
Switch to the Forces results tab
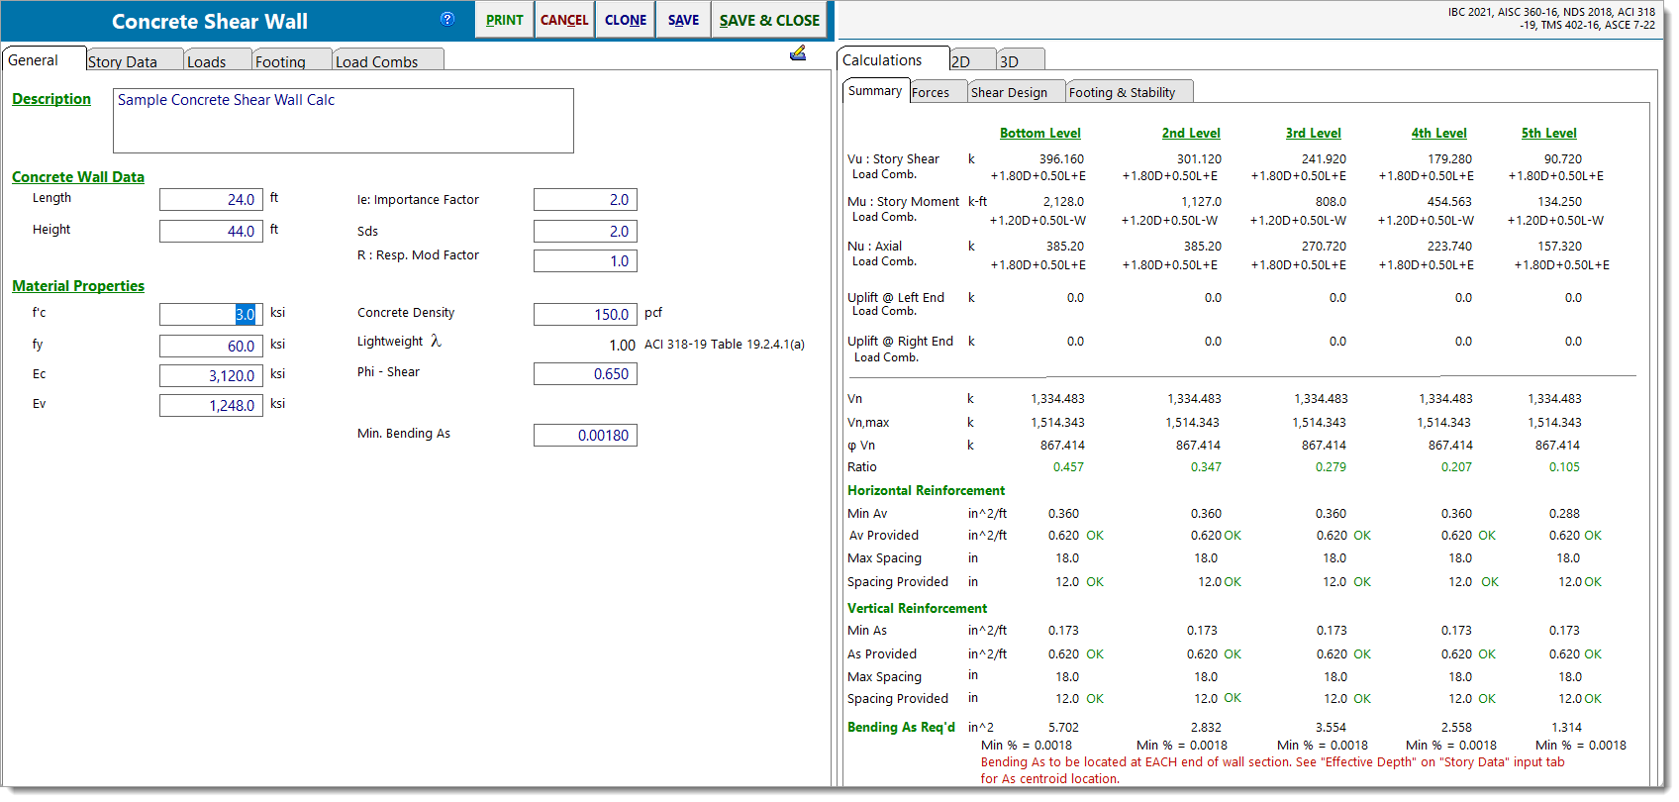tap(931, 92)
